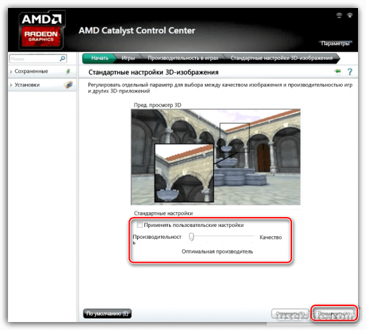Open Производительность в играх breadcrumb
The image size is (366, 330).
click(183, 58)
